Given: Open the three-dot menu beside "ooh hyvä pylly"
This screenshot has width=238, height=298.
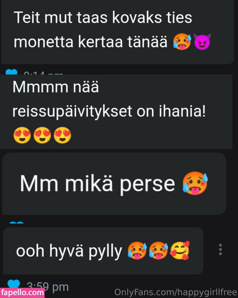Looking at the screenshot, I should click(220, 249).
